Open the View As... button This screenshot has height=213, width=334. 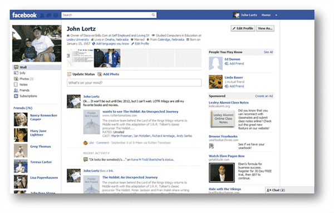pyautogui.click(x=265, y=28)
